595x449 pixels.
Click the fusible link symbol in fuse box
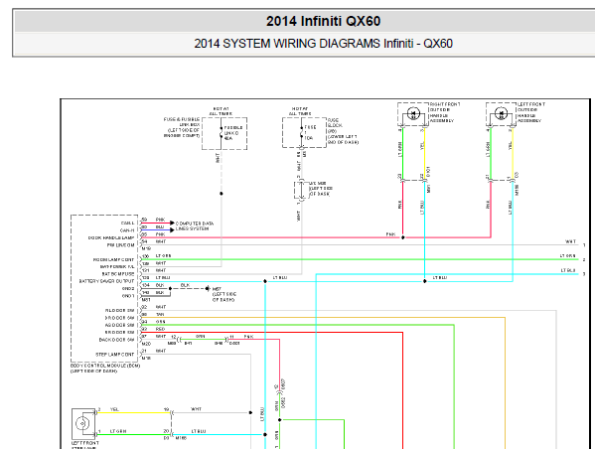222,133
